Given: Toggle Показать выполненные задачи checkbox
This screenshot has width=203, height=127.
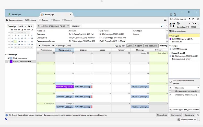Looking at the screenshot, I should (171, 82).
